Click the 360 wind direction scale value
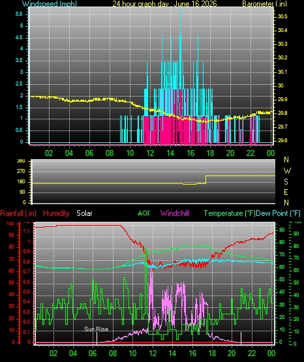 (21, 161)
